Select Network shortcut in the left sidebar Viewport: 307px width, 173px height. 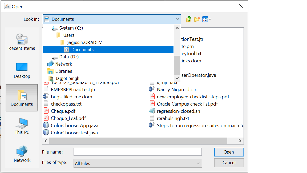(22, 154)
